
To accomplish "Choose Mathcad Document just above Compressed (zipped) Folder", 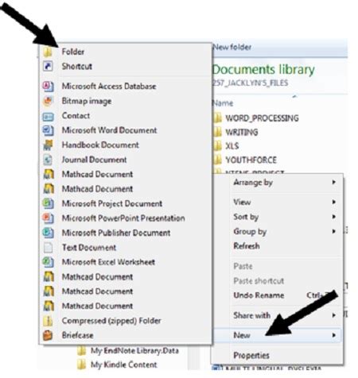I will click(97, 306).
